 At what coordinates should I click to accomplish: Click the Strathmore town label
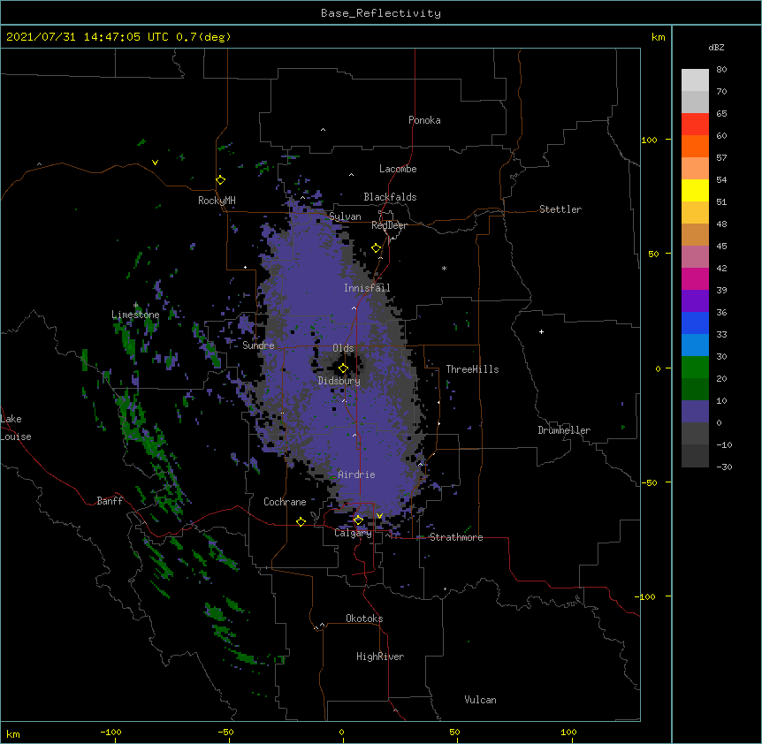[456, 537]
